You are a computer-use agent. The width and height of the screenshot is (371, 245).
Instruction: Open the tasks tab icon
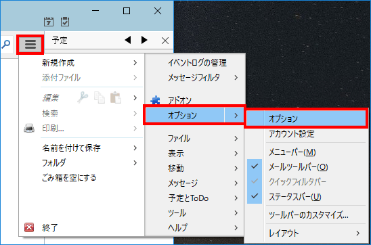point(65,22)
